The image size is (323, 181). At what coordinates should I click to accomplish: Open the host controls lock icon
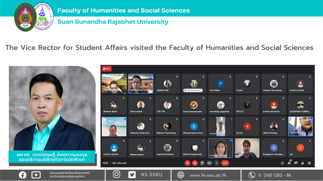(x=309, y=163)
